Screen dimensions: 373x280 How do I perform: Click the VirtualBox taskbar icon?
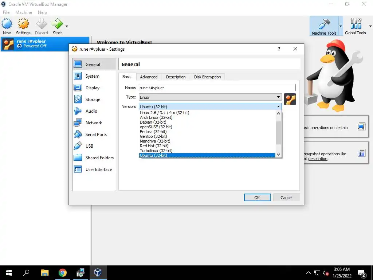(x=98, y=273)
